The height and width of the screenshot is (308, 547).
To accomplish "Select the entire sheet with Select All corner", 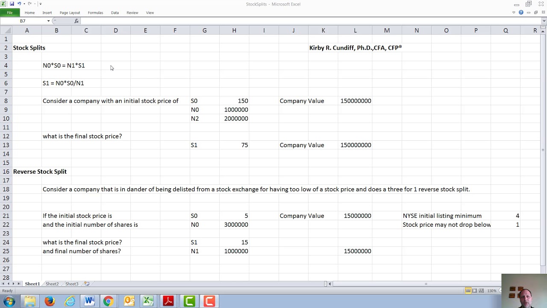I will (x=6, y=30).
